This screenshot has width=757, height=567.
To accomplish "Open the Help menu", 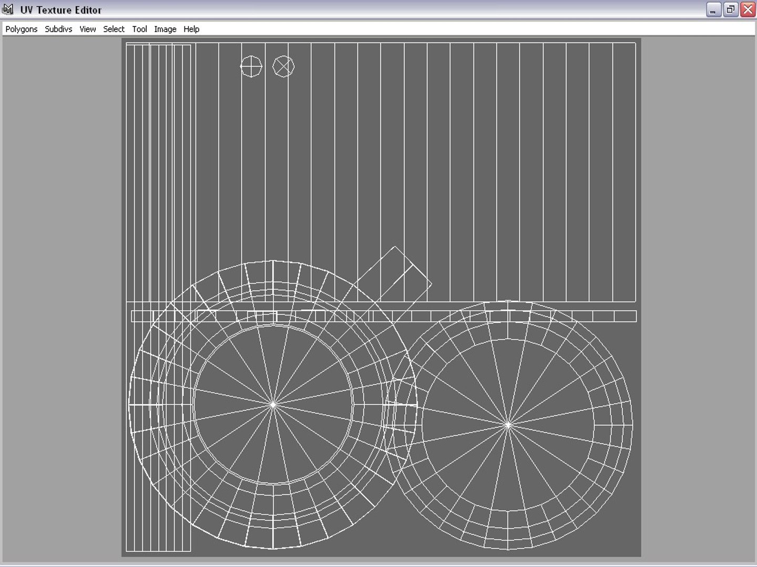I will 191,29.
